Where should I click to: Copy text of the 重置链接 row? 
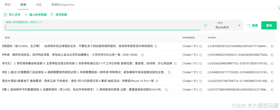point(166,90)
